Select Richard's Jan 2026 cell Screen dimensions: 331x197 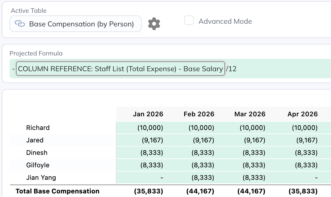click(x=150, y=128)
